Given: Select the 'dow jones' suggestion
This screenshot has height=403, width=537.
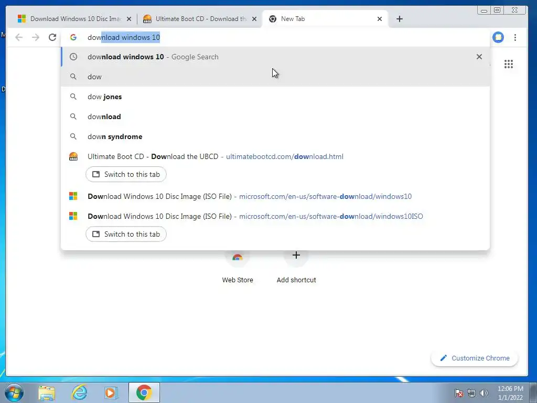Looking at the screenshot, I should pos(275,97).
